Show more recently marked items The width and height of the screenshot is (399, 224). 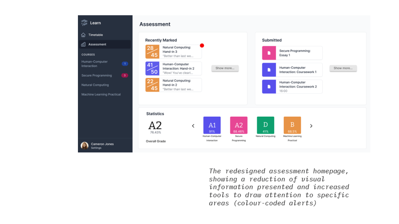[x=225, y=68]
